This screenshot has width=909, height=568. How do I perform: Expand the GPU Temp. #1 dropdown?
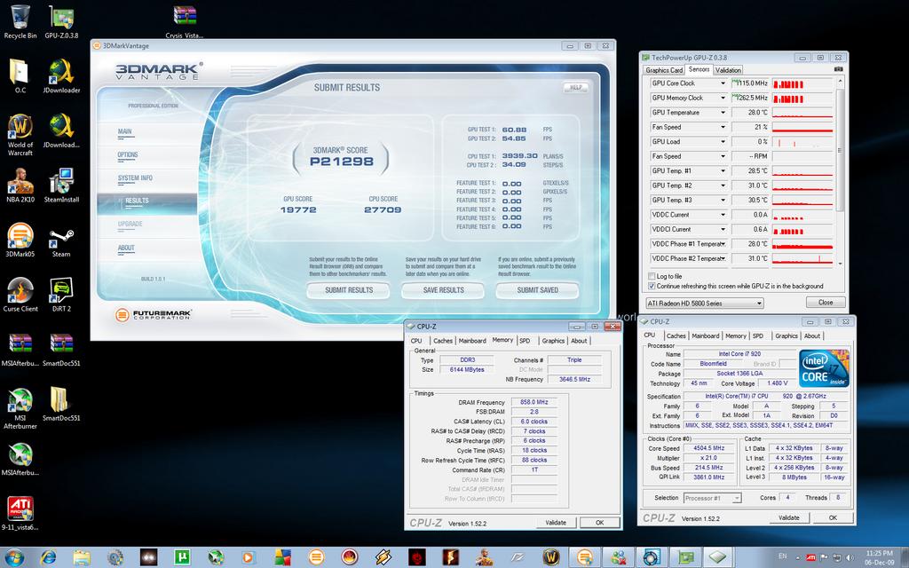coord(723,171)
